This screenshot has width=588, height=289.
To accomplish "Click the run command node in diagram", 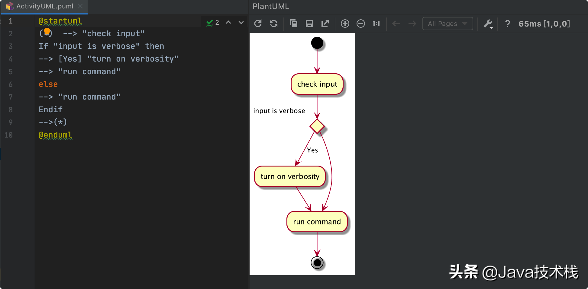I will tap(317, 222).
